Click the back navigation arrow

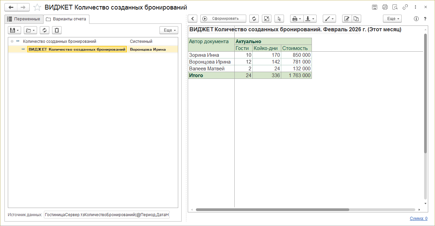tap(11, 7)
